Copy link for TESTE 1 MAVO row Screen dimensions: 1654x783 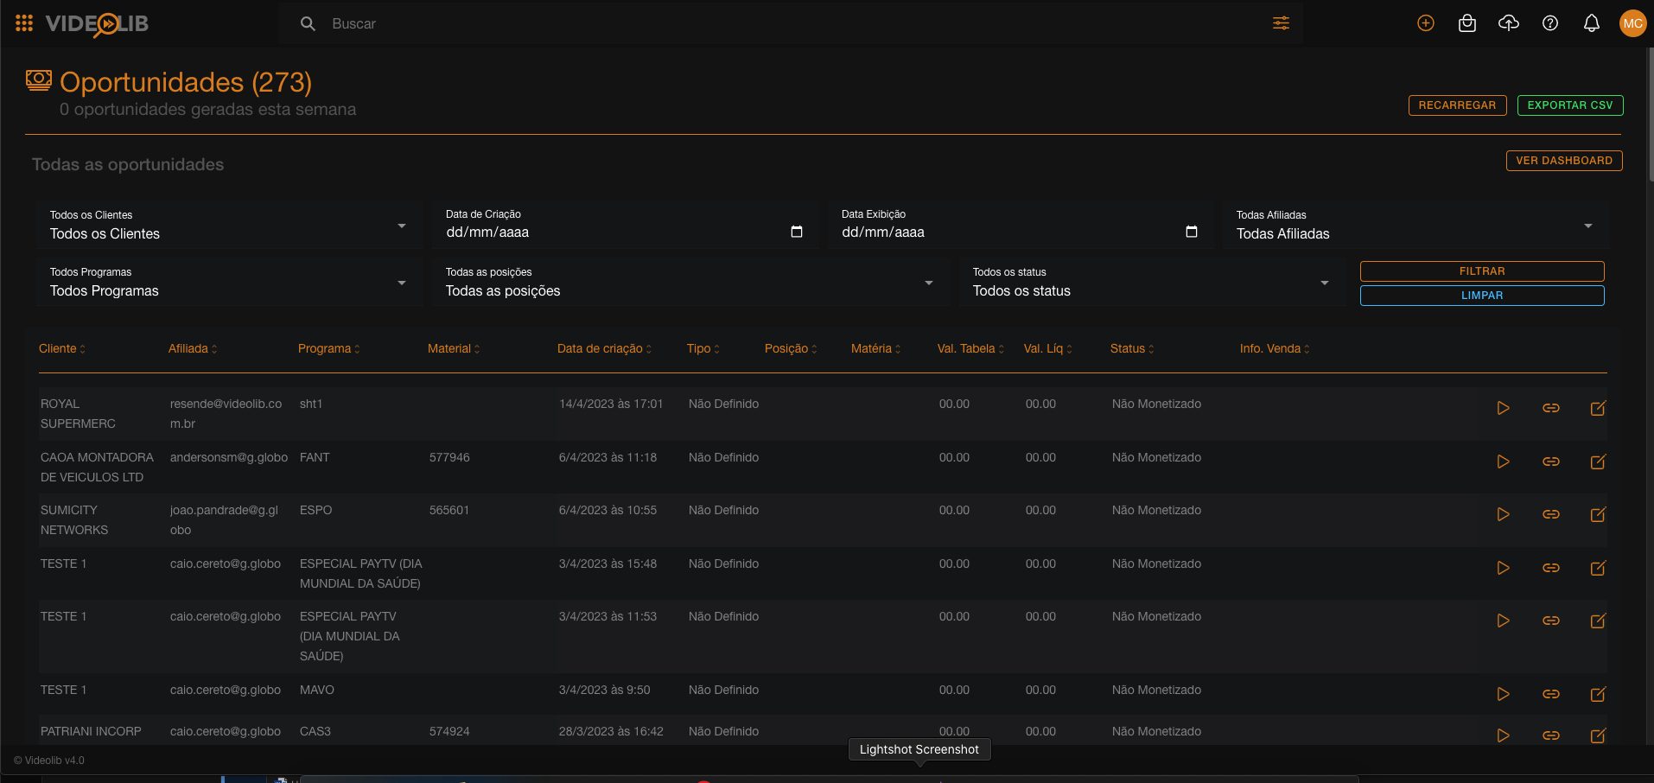[x=1551, y=694]
